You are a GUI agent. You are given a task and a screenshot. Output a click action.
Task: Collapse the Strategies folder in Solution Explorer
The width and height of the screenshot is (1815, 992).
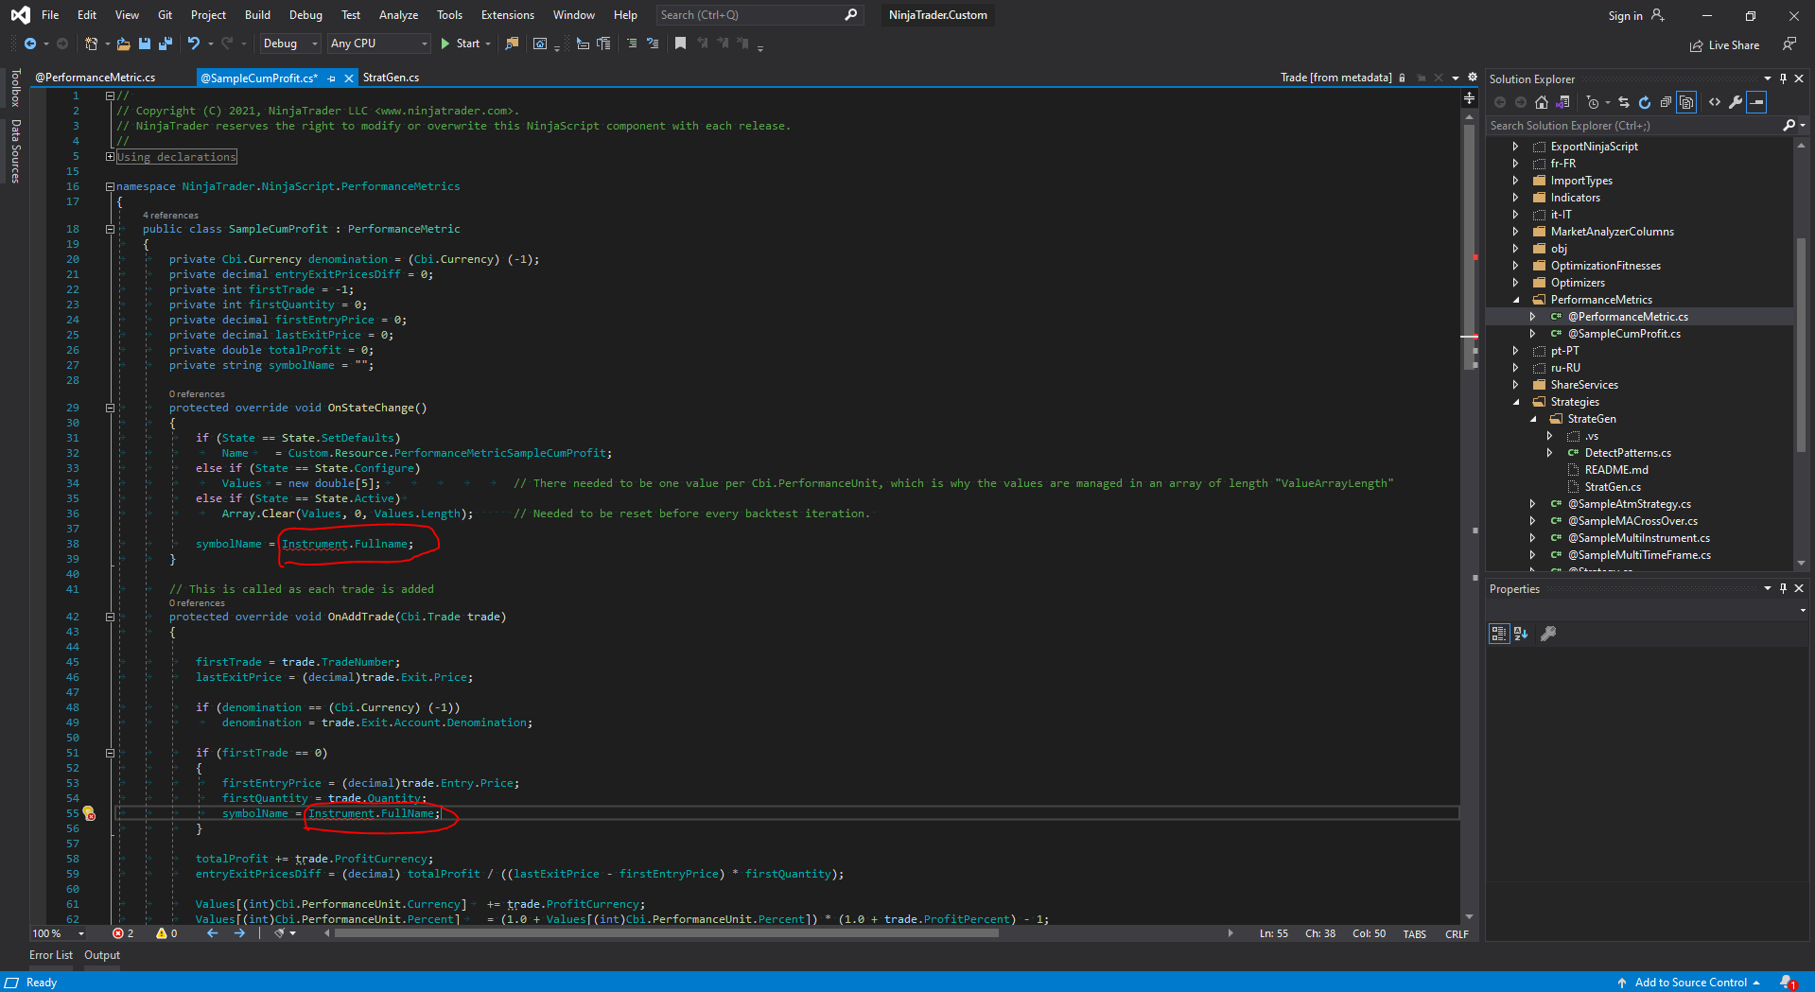point(1516,402)
